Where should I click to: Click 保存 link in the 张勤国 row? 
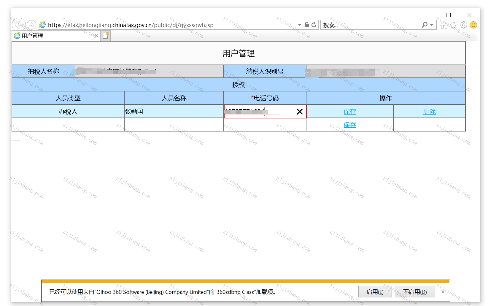(x=350, y=112)
